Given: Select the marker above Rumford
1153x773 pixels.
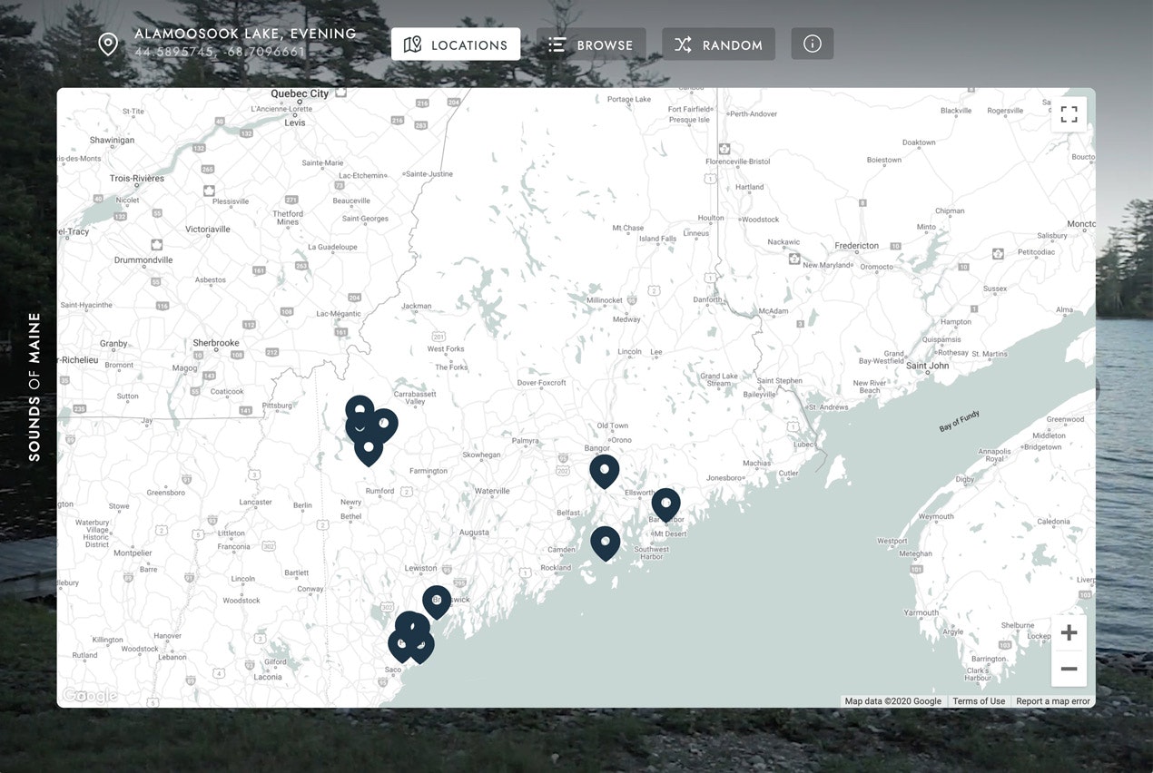Looking at the screenshot, I should click(368, 450).
